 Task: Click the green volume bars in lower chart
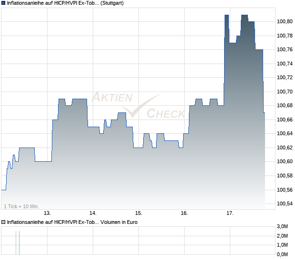pyautogui.click(x=18, y=242)
